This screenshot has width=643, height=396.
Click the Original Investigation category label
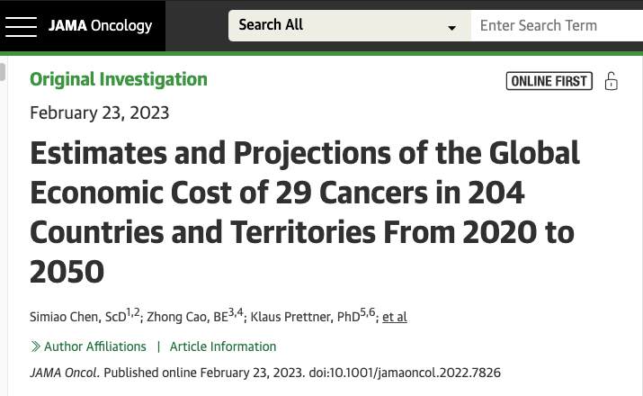tap(119, 79)
